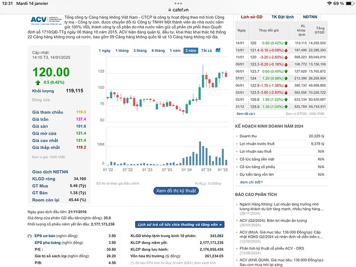The height and width of the screenshot is (267, 356).
Task: Open the Lịch sử GD tab
Action: click(251, 17)
